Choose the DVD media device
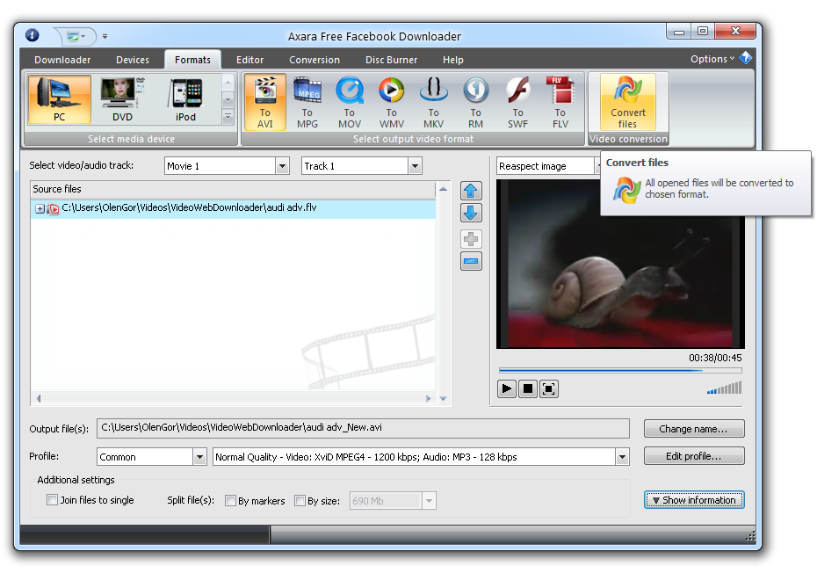 [x=122, y=99]
